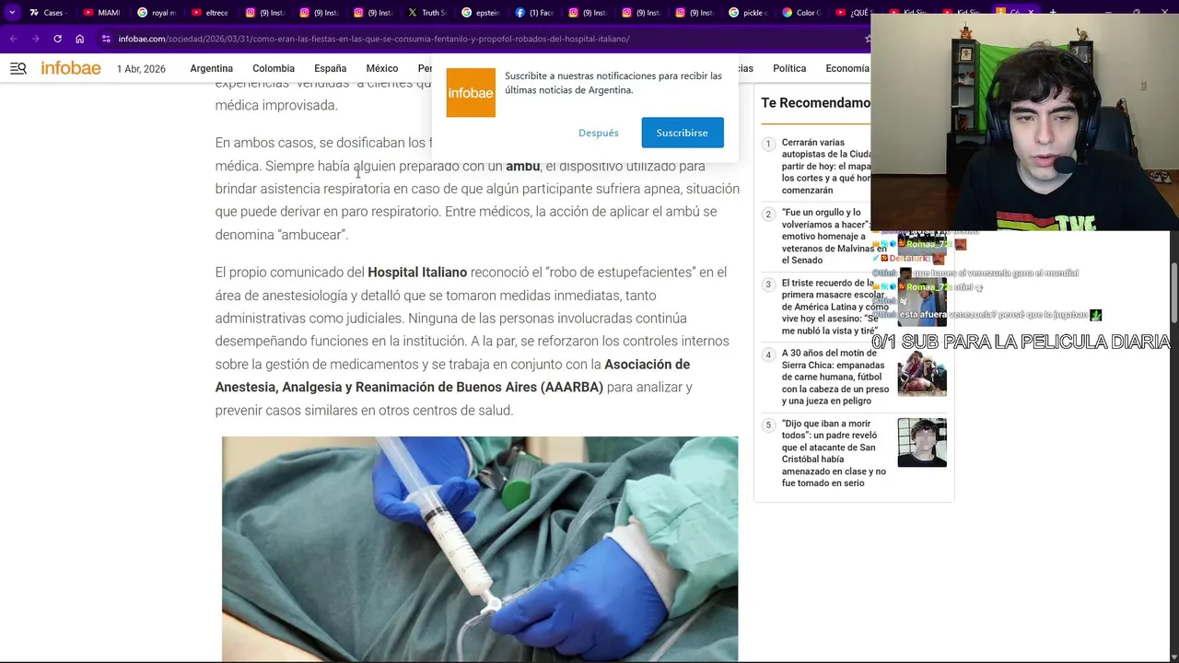Open Sierra Chica motín recommended article
Screen dimensions: 1179x663
click(x=835, y=377)
